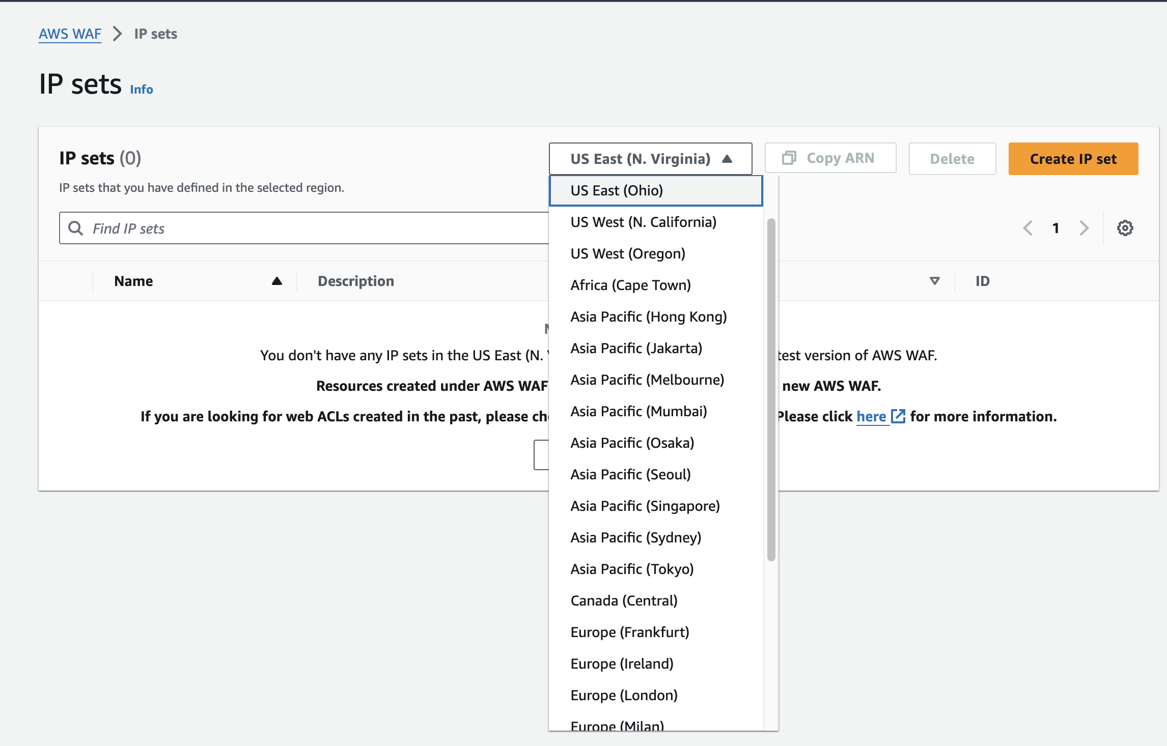The height and width of the screenshot is (746, 1167).
Task: Click the Copy ARN button
Action: tap(830, 158)
